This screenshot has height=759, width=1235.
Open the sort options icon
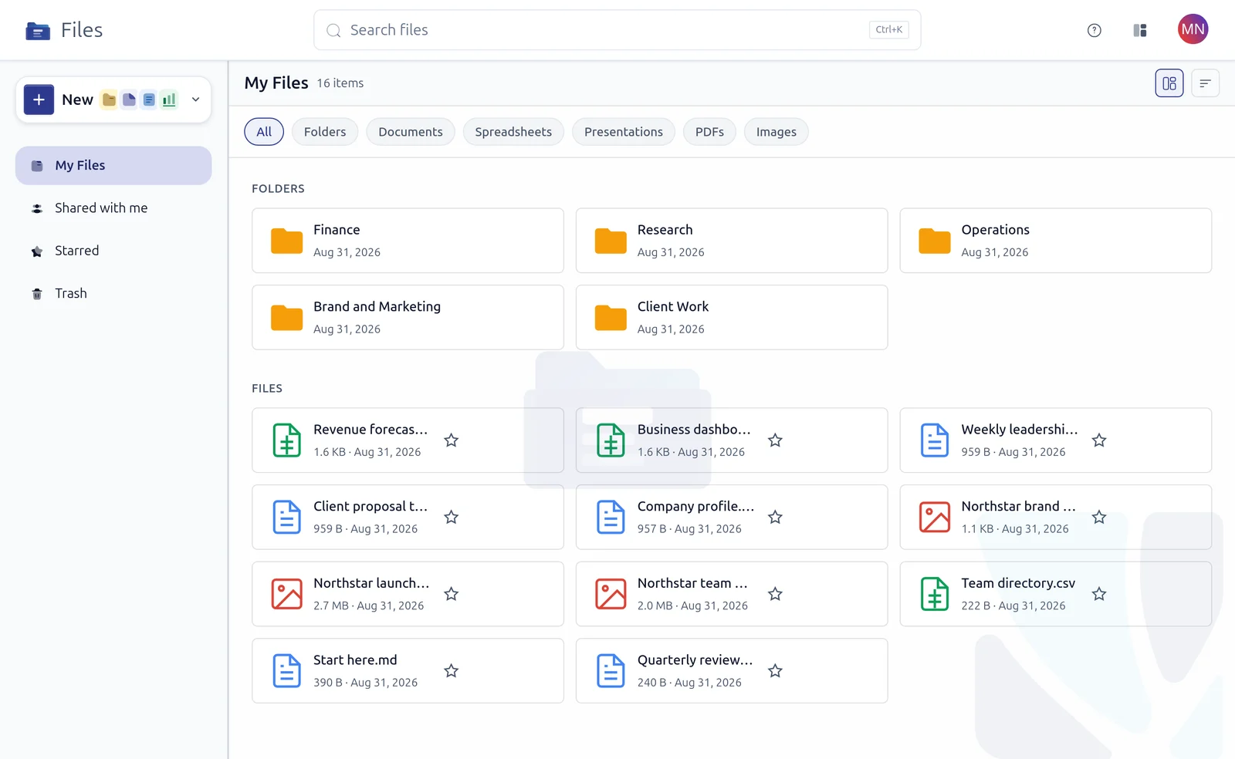click(x=1205, y=83)
